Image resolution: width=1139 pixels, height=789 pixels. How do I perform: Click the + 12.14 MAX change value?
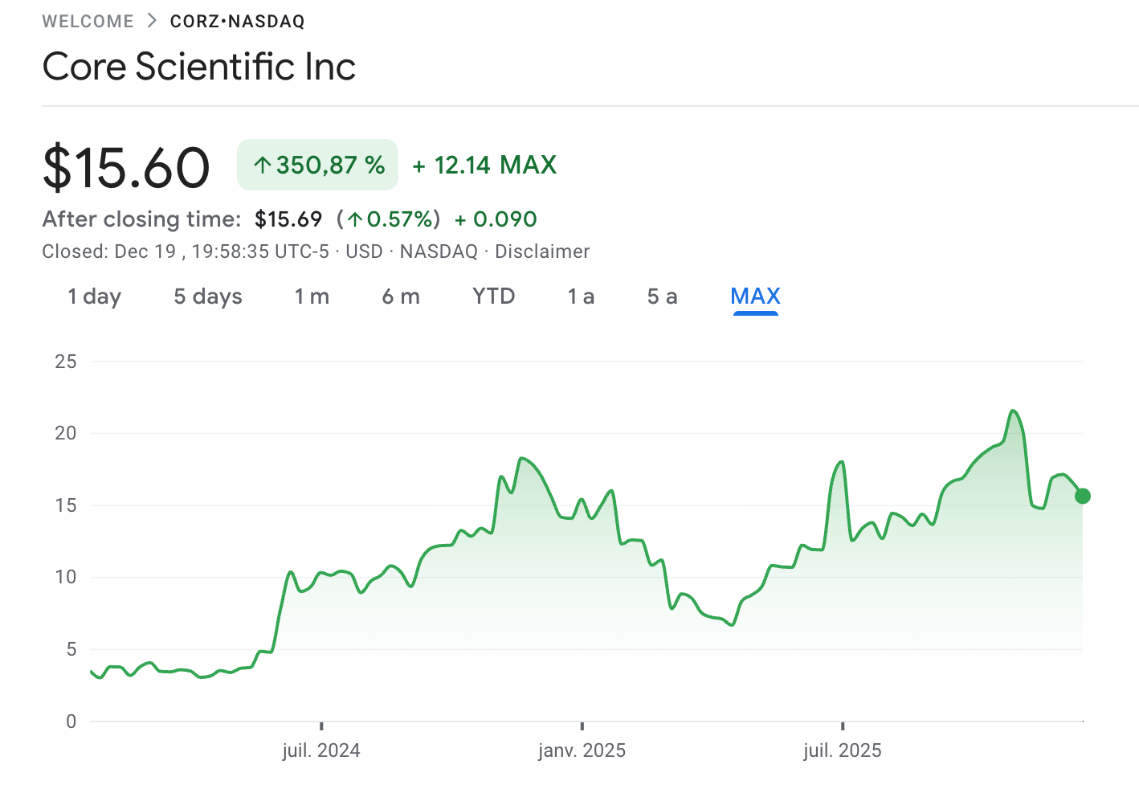(484, 165)
